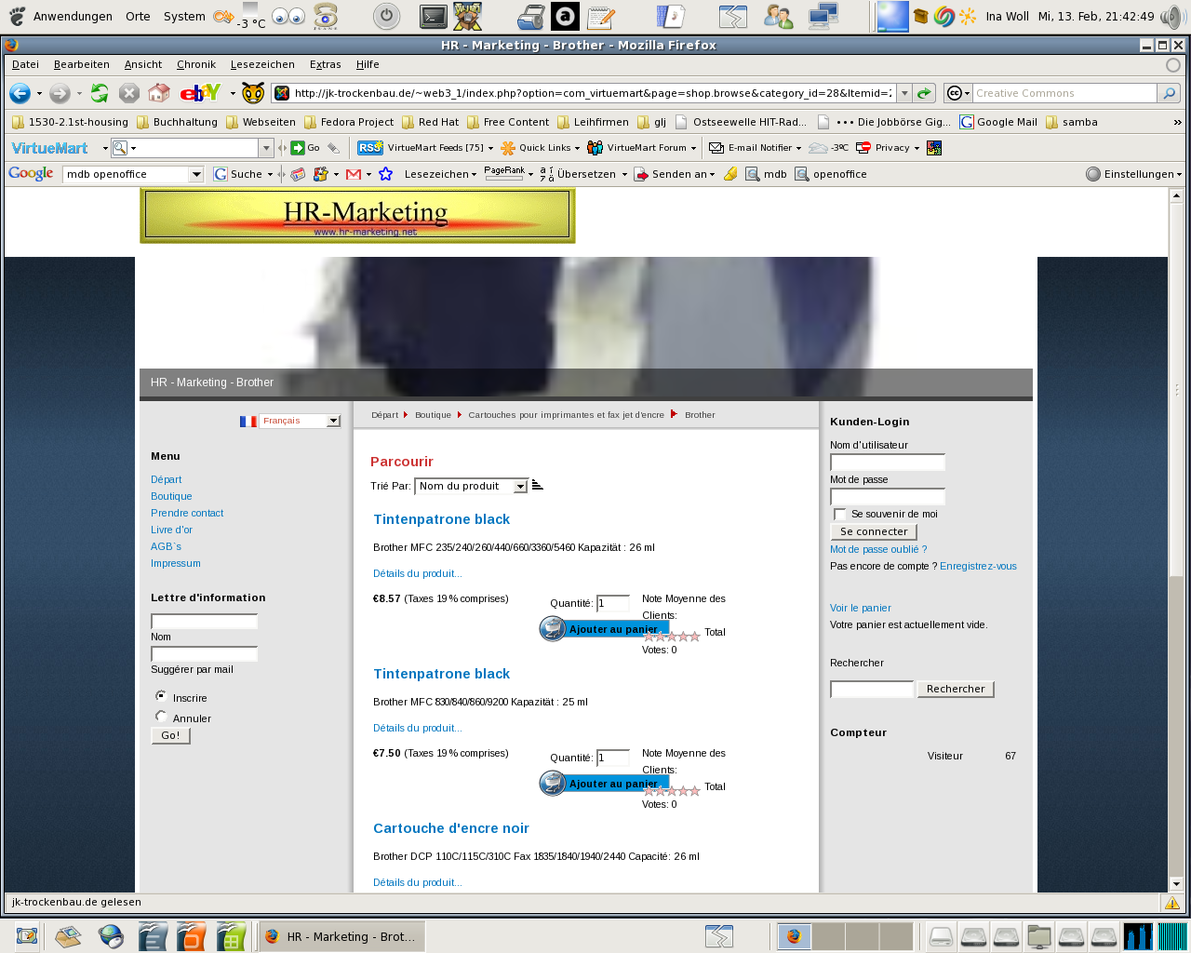The height and width of the screenshot is (953, 1191).
Task: Open the Voir le panier link
Action: [861, 608]
